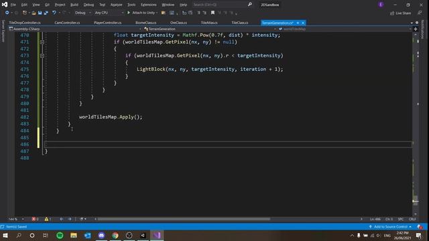This screenshot has width=429, height=241.
Task: Open the Assembly-CSharp project dropdown
Action: (75, 29)
